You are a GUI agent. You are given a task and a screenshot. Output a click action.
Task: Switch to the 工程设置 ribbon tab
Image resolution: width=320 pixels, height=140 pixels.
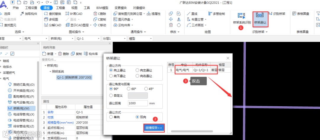pos(31,8)
